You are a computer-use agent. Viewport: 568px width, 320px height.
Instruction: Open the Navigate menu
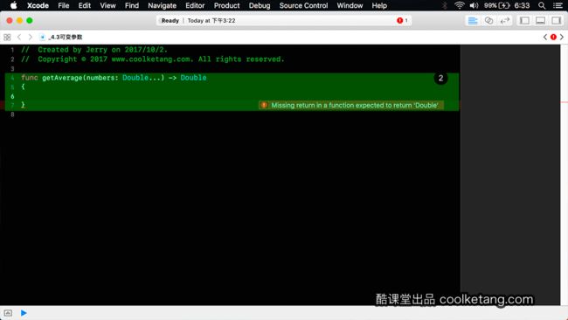pos(162,5)
